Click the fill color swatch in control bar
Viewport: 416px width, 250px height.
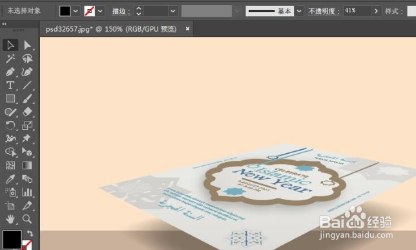tap(65, 11)
